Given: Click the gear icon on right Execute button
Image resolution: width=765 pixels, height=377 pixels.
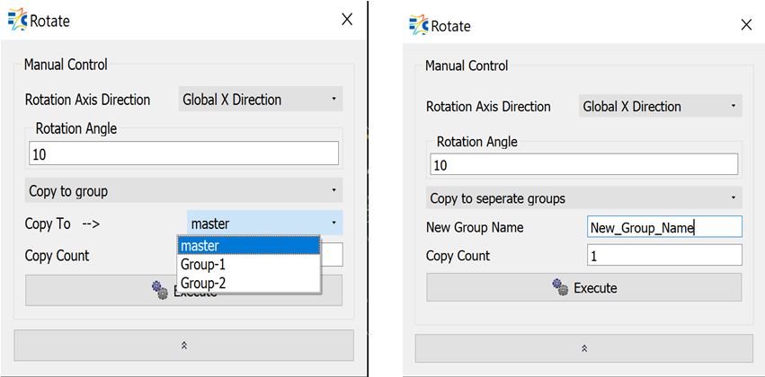Looking at the screenshot, I should [560, 287].
